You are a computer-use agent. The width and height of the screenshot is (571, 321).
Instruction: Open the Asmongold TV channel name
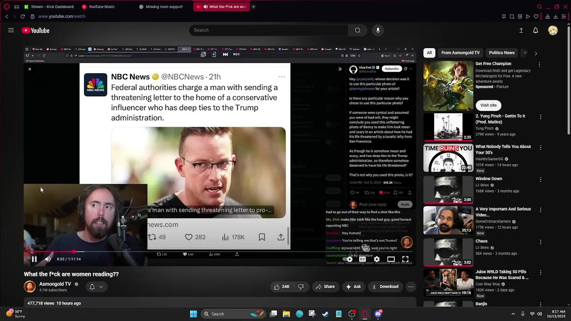point(55,284)
